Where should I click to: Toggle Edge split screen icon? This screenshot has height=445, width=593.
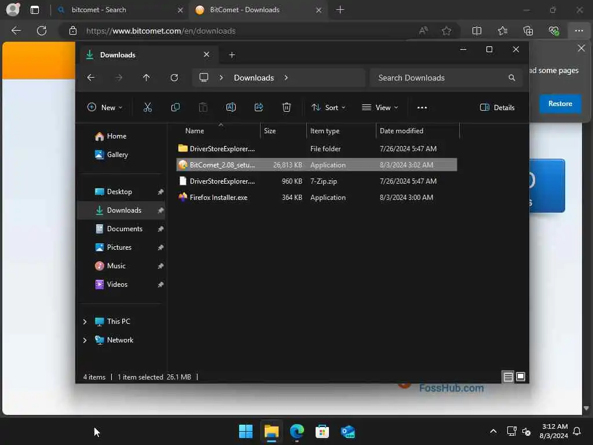tap(477, 31)
